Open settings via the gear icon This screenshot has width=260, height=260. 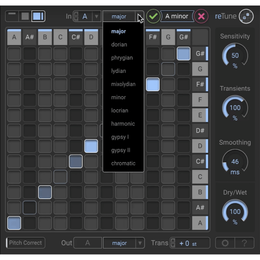point(225,243)
